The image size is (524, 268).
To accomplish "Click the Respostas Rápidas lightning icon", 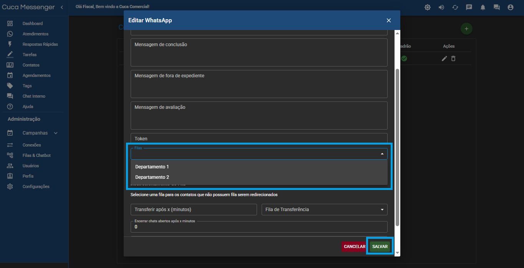I will coord(10,44).
